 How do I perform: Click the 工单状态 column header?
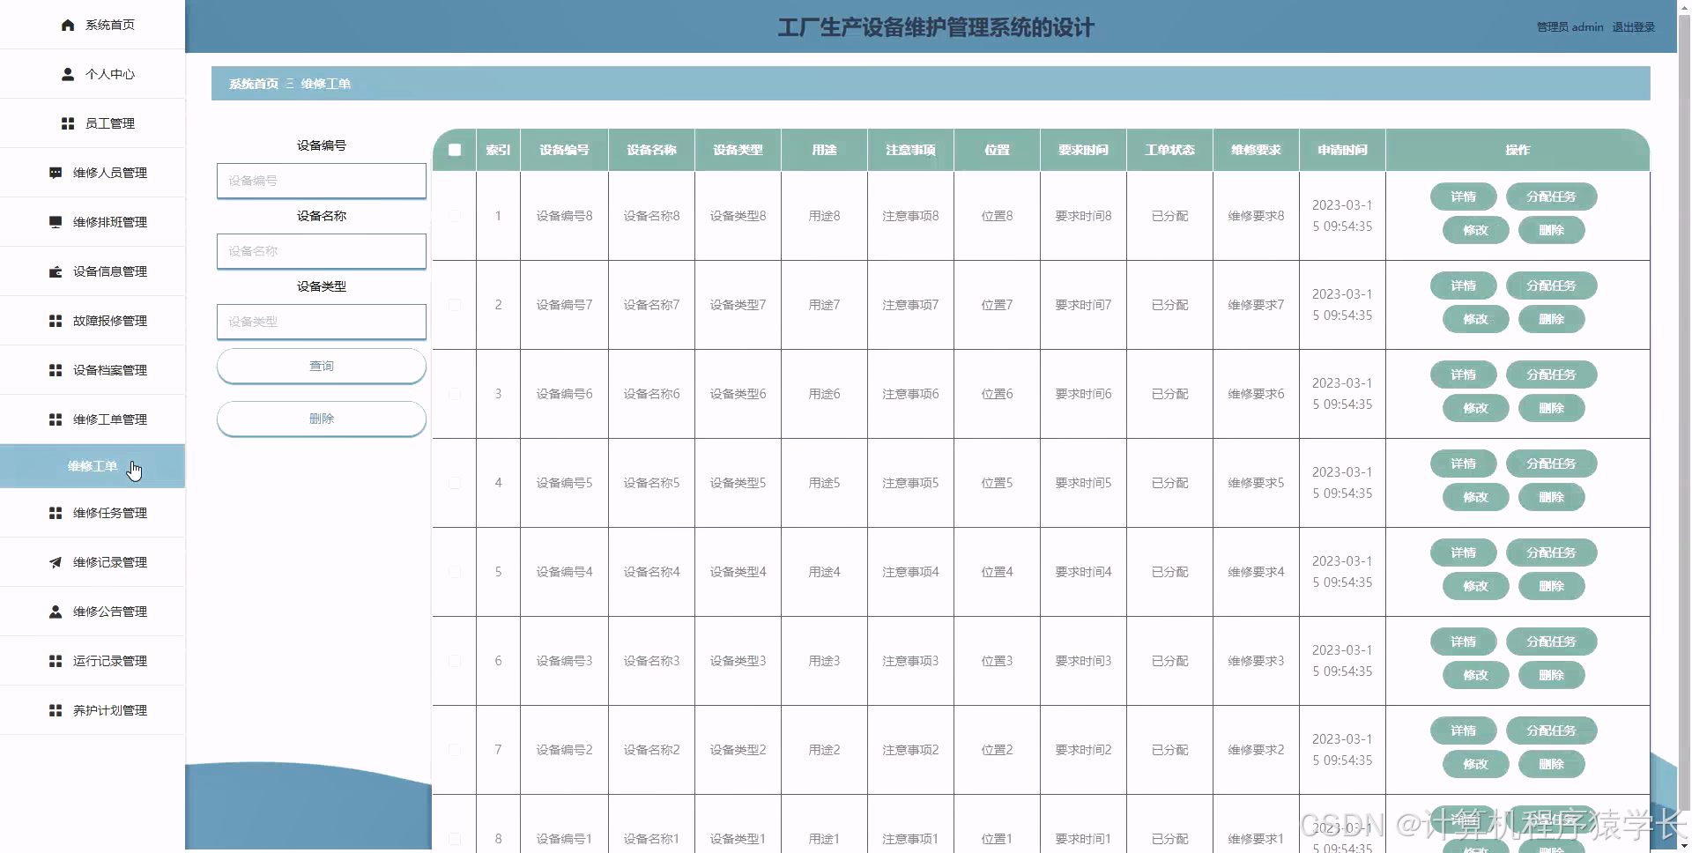tap(1169, 150)
